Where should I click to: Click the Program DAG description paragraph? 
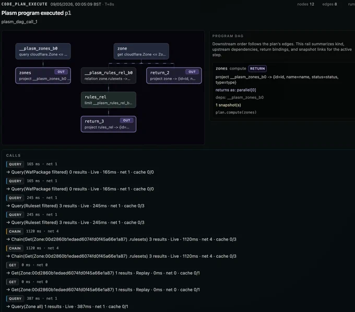[x=282, y=50]
